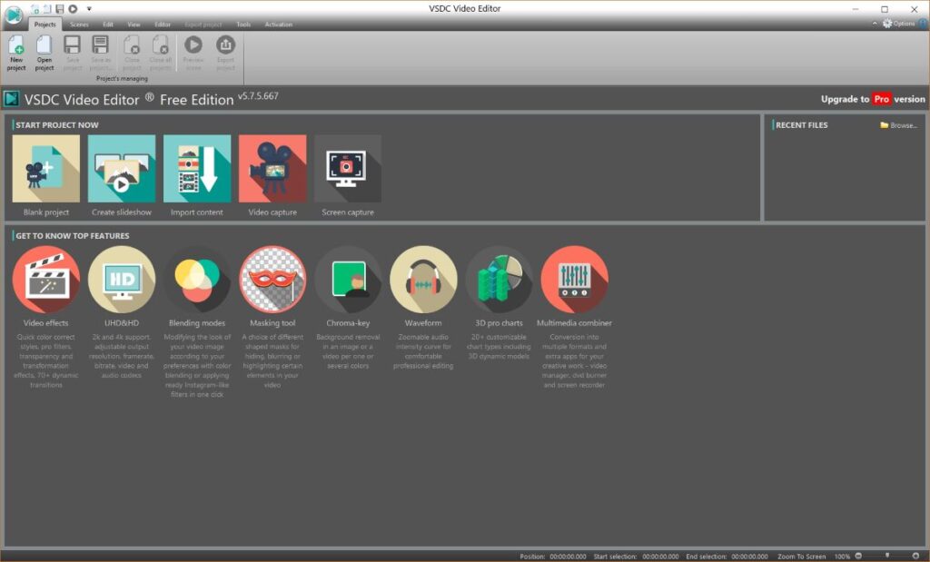The image size is (930, 562).
Task: Click the zoom slider handle in status bar
Action: [887, 556]
